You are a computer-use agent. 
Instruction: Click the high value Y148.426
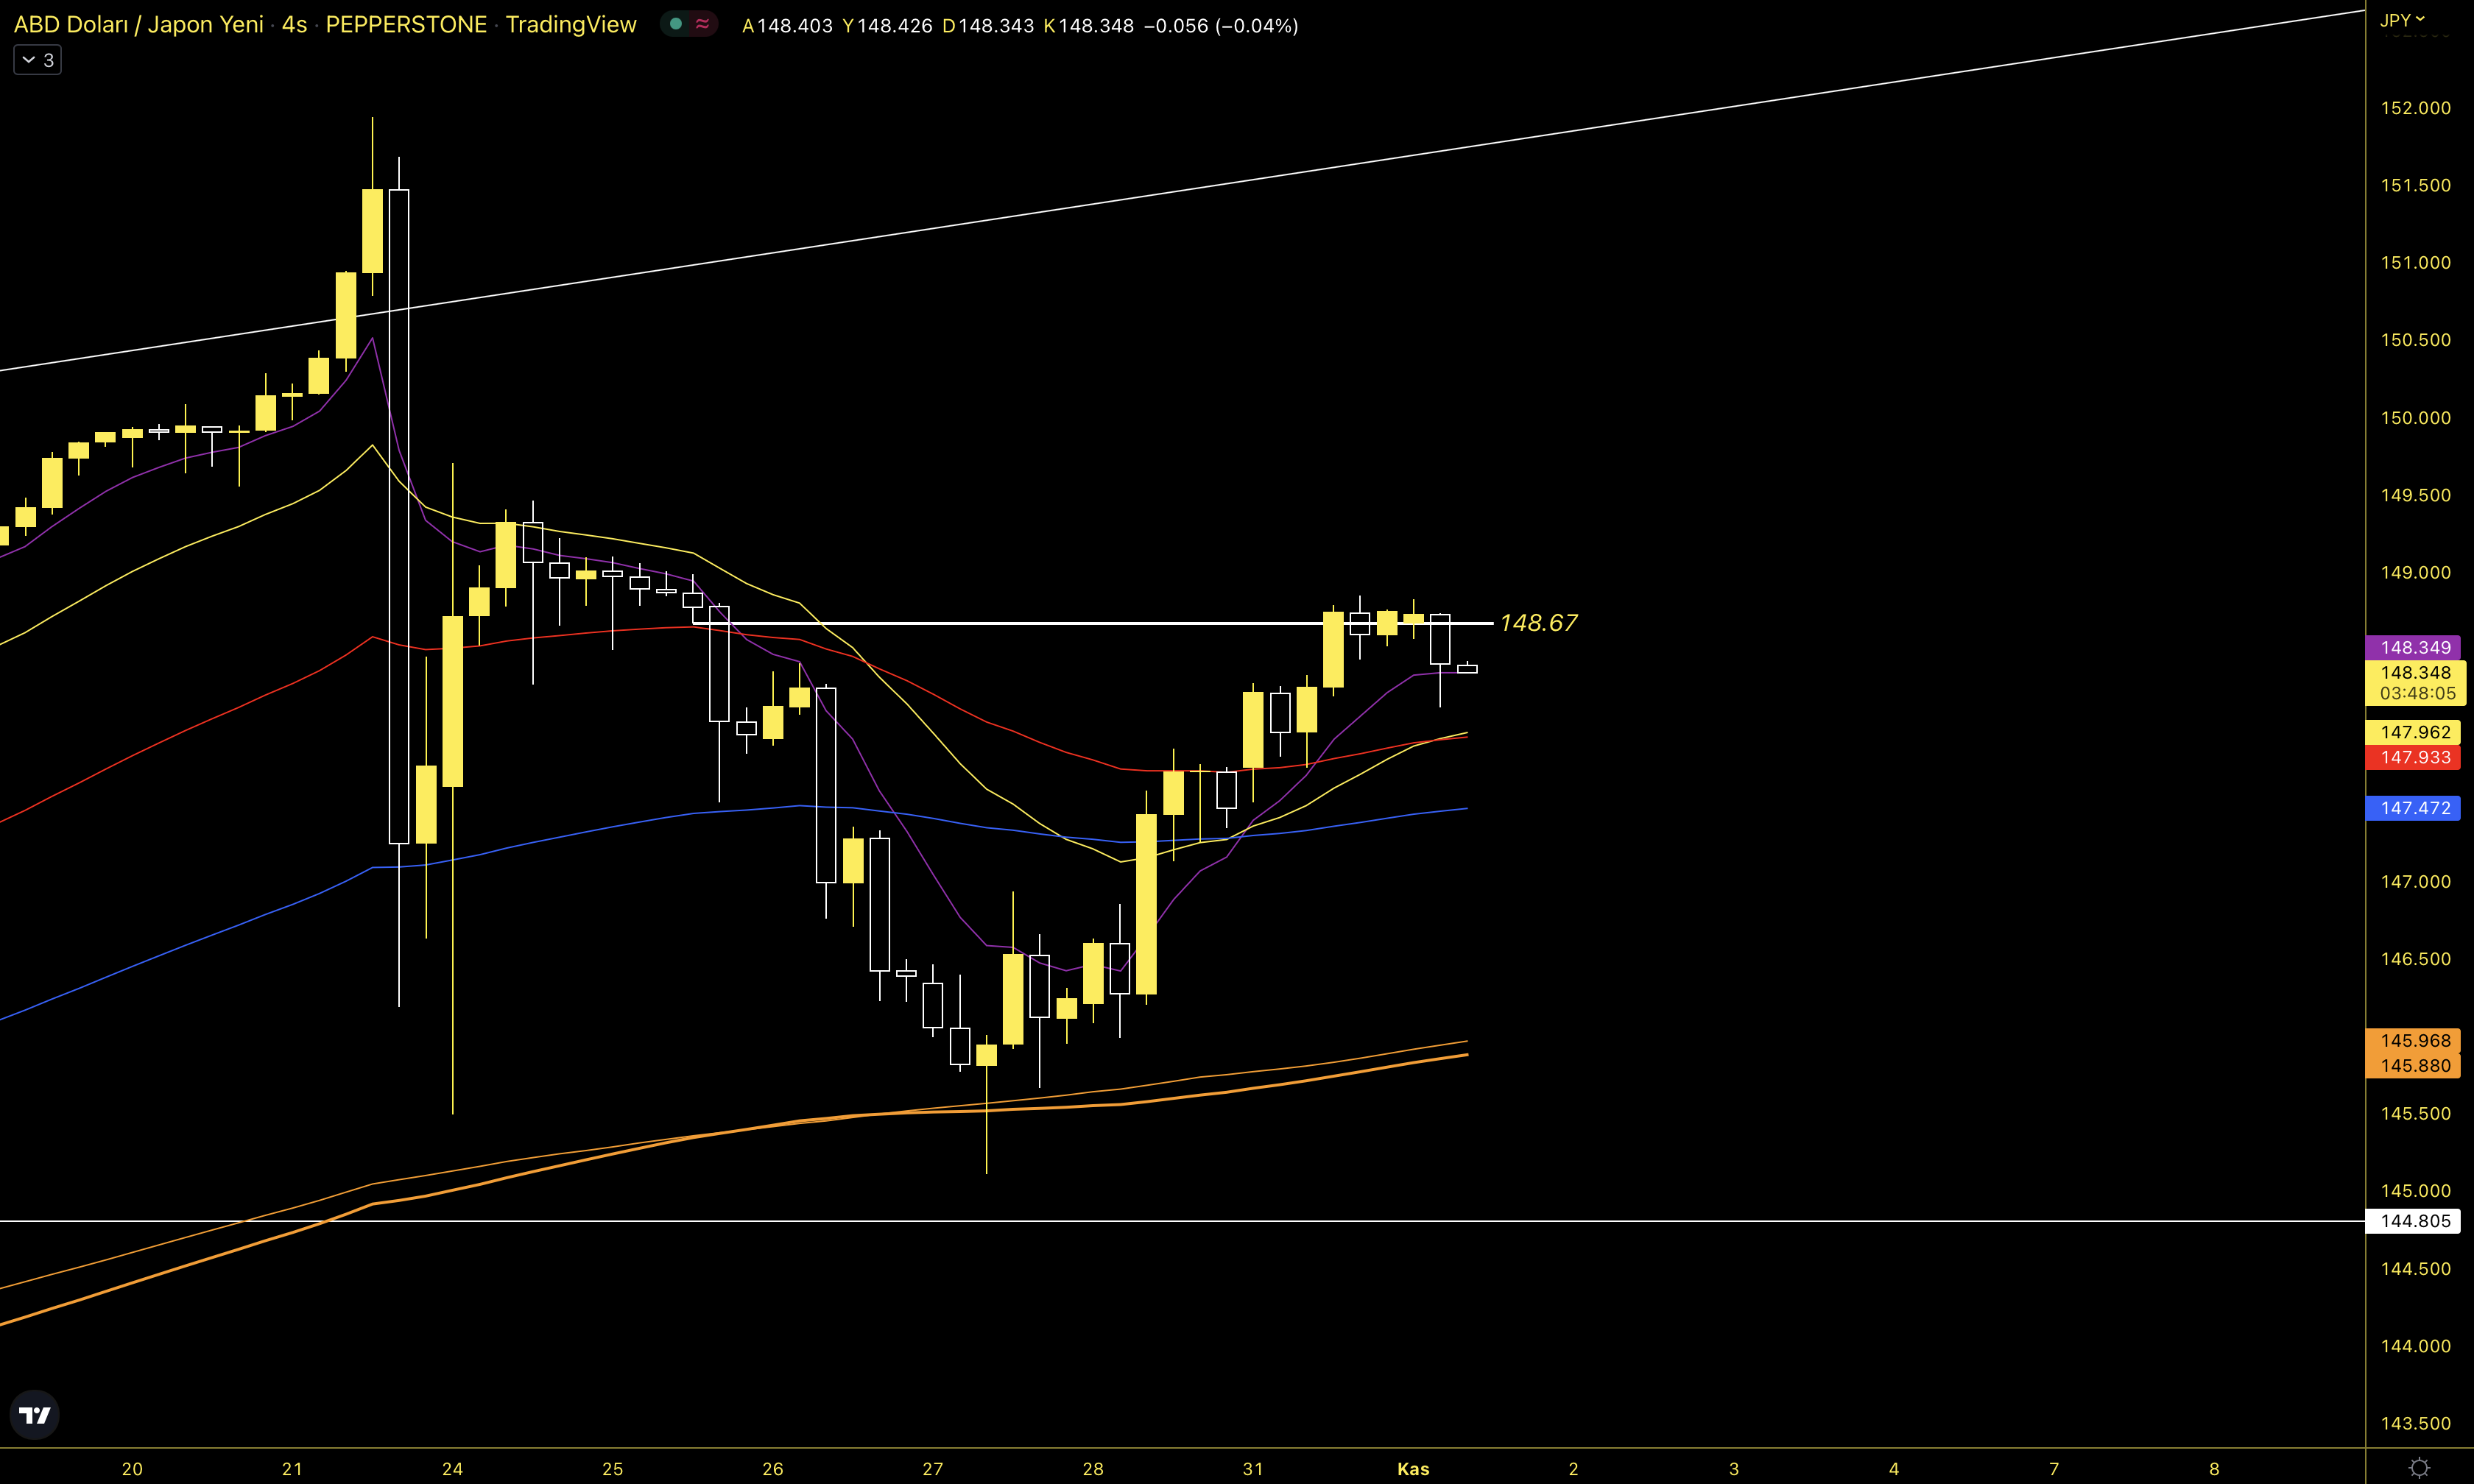click(887, 26)
